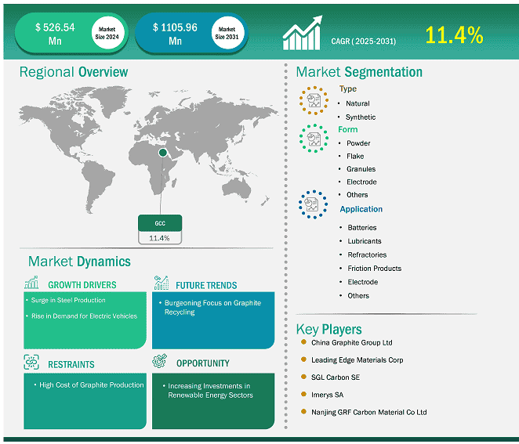Click the Application segmentation blue dotted icon
This screenshot has width=519, height=444.
point(314,204)
